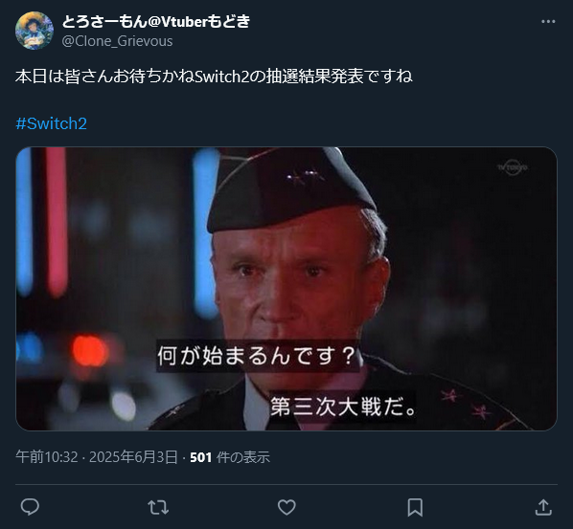Click the 2025年6月3日 post date
This screenshot has height=529, width=573.
point(133,457)
